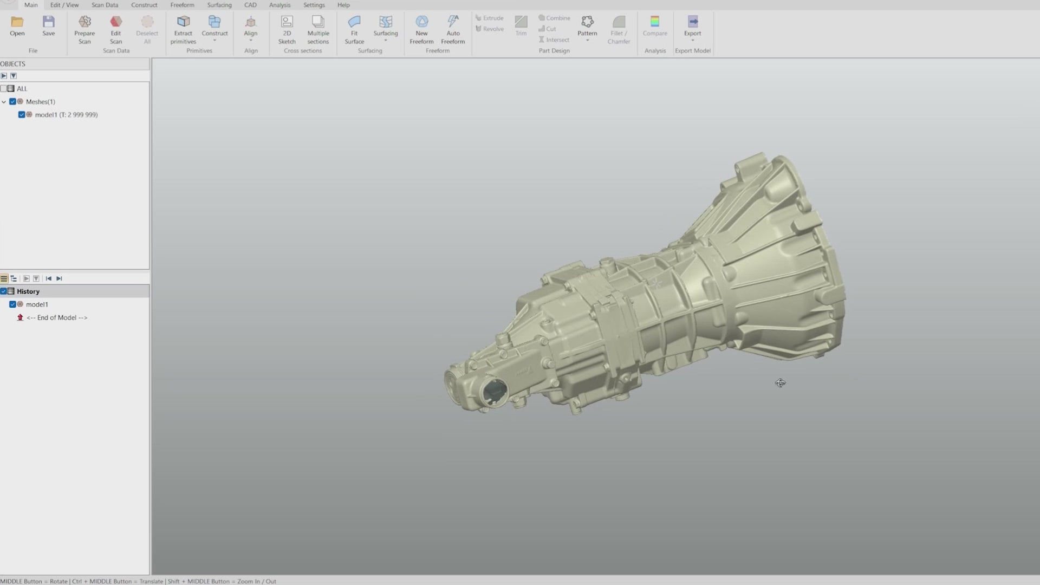Start a 2D Sketch cross section
1040x585 pixels.
287,22
